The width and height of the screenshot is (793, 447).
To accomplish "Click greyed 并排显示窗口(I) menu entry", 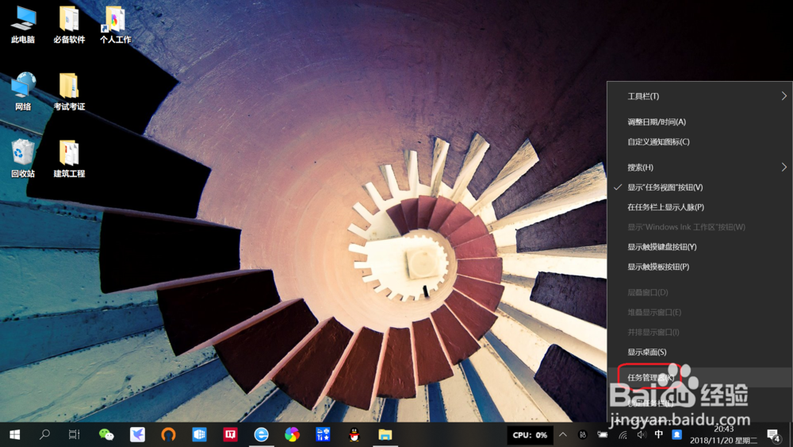I will click(700, 332).
